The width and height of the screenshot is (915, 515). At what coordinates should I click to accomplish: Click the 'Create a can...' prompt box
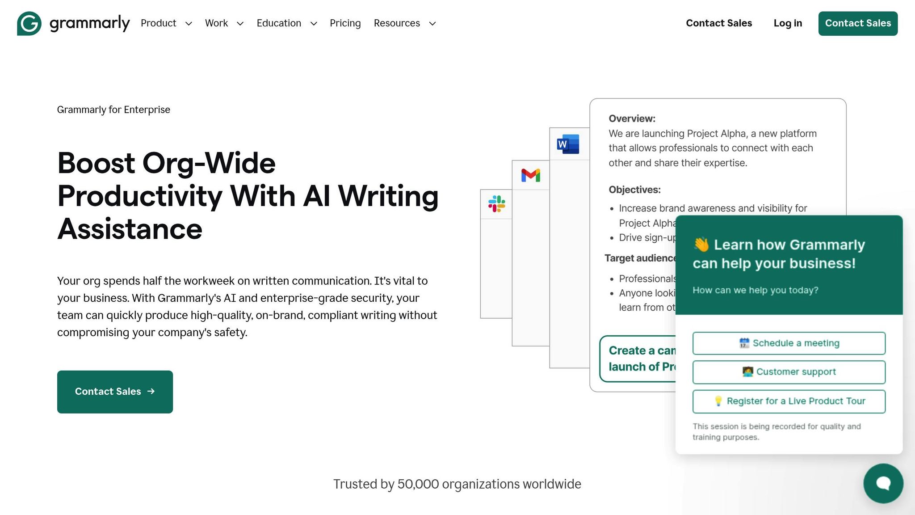coord(638,359)
